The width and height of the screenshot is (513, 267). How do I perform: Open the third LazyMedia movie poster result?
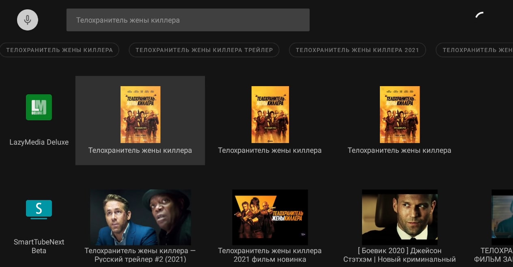400,115
